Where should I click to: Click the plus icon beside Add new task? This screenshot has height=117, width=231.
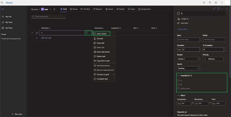(37, 38)
